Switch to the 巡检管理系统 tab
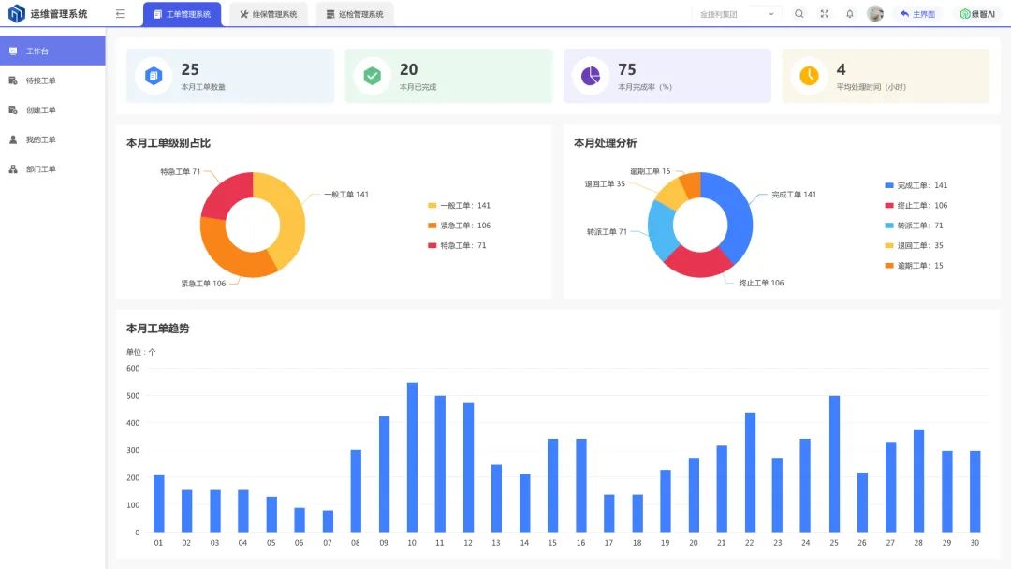 [355, 14]
